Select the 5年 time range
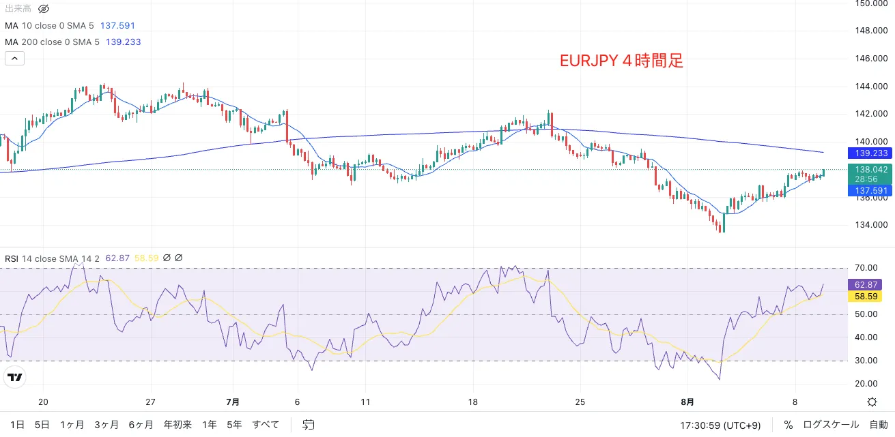 pos(234,425)
